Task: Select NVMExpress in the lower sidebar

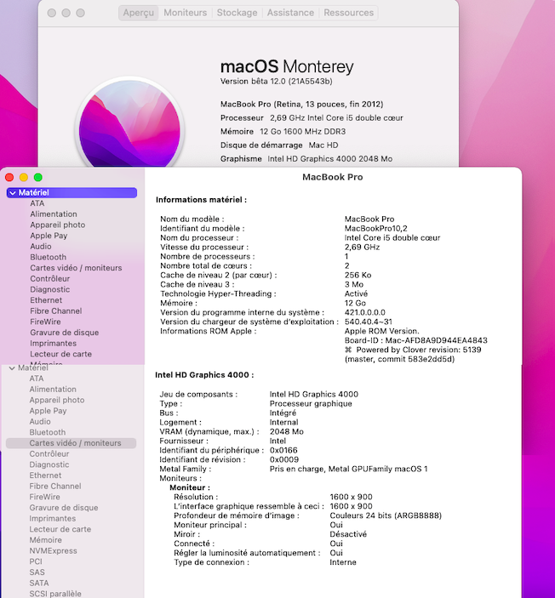Action: click(x=53, y=550)
